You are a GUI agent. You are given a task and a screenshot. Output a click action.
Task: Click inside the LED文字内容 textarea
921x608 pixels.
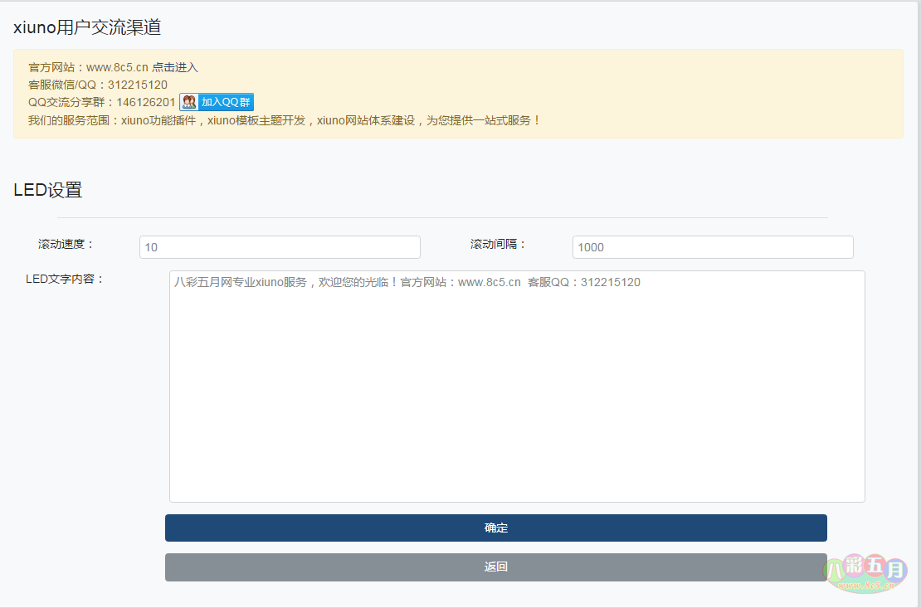pyautogui.click(x=517, y=387)
